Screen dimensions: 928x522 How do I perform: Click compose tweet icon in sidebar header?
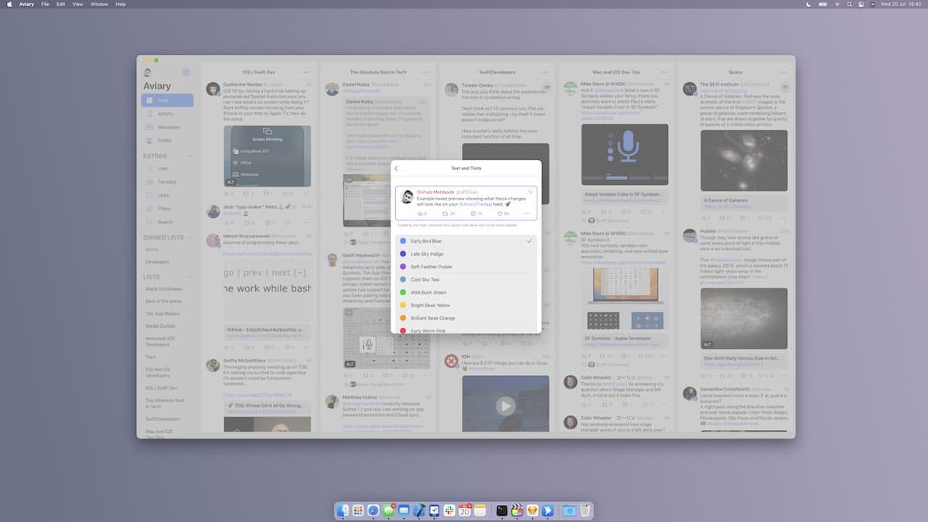(186, 72)
